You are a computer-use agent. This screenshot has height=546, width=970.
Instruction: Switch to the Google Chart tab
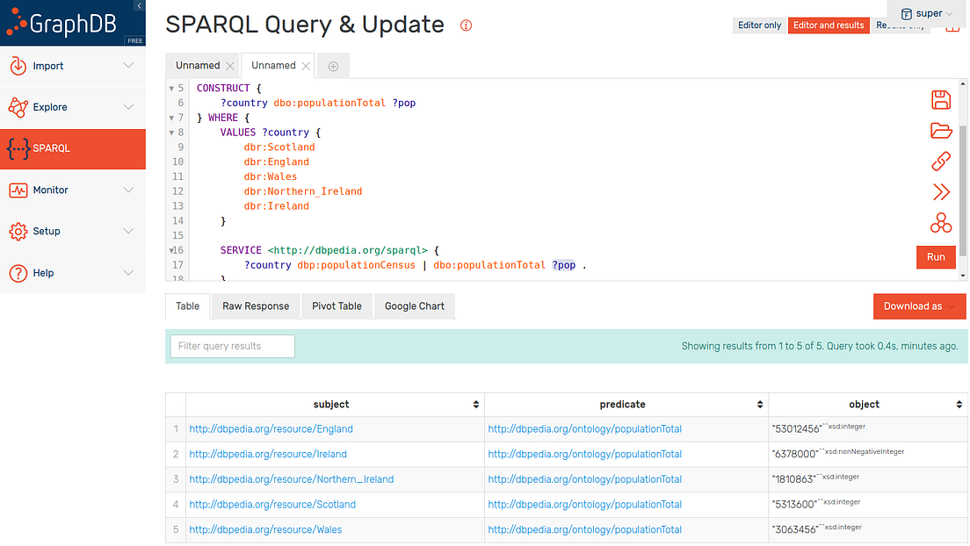point(414,306)
